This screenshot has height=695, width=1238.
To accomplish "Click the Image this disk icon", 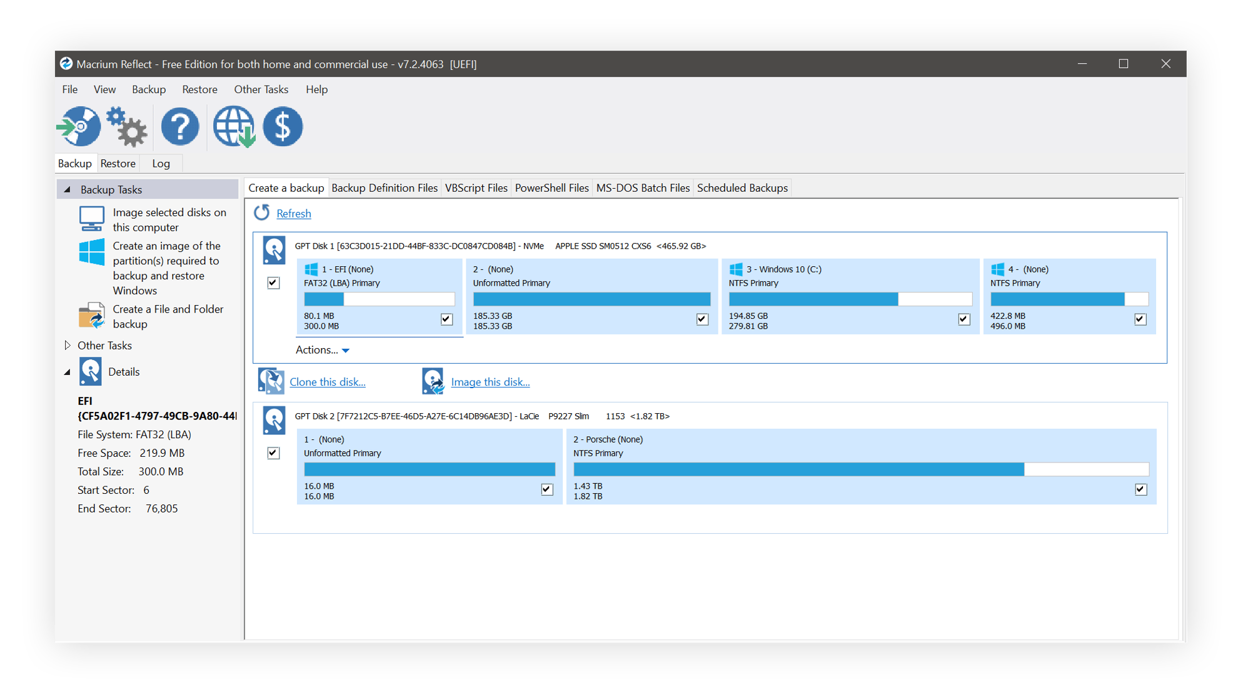I will click(433, 381).
